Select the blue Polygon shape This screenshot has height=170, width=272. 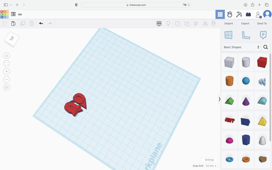pos(246,140)
